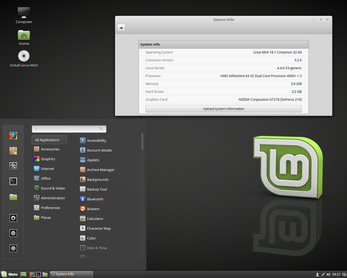
Task: Click the Quit power icon in menu
Action: click(13, 248)
